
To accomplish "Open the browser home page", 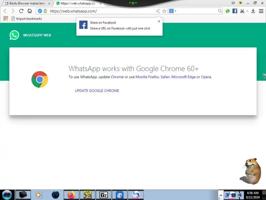I will [30, 11].
